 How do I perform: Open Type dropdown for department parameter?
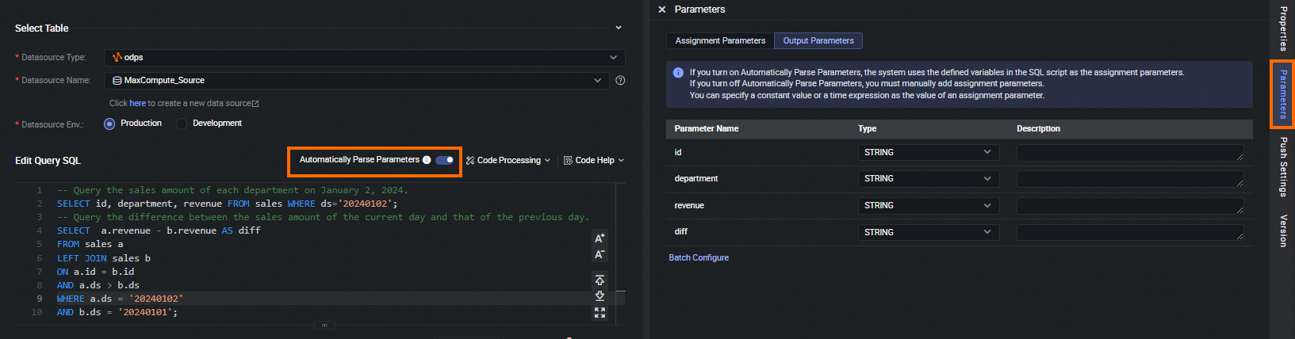tap(928, 179)
